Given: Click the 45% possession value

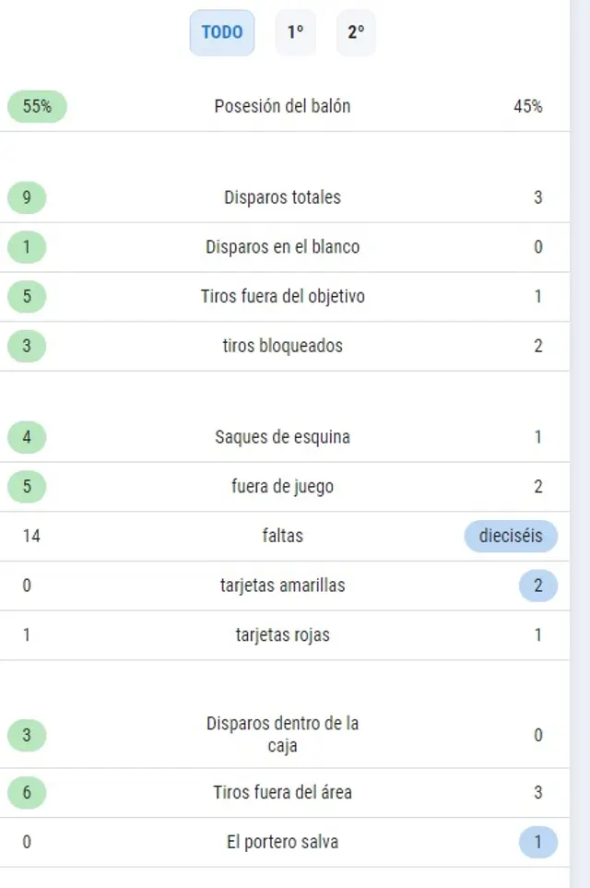Looking at the screenshot, I should (x=527, y=106).
